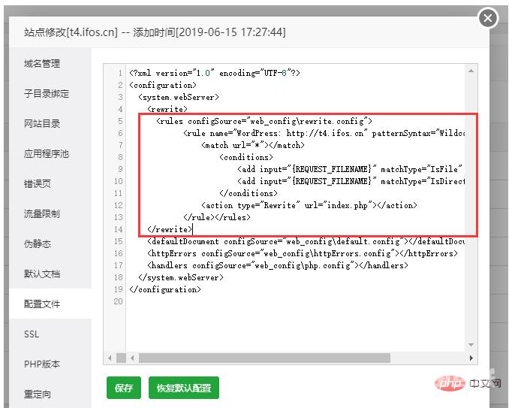Go to 错误页 settings
The height and width of the screenshot is (408, 509).
[38, 184]
